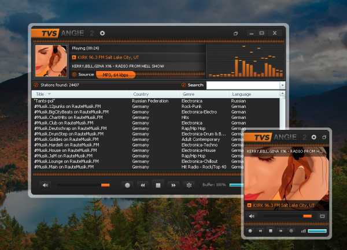Click the Search icon next to label
Viewport: 347px width, 250px height.
(x=183, y=85)
